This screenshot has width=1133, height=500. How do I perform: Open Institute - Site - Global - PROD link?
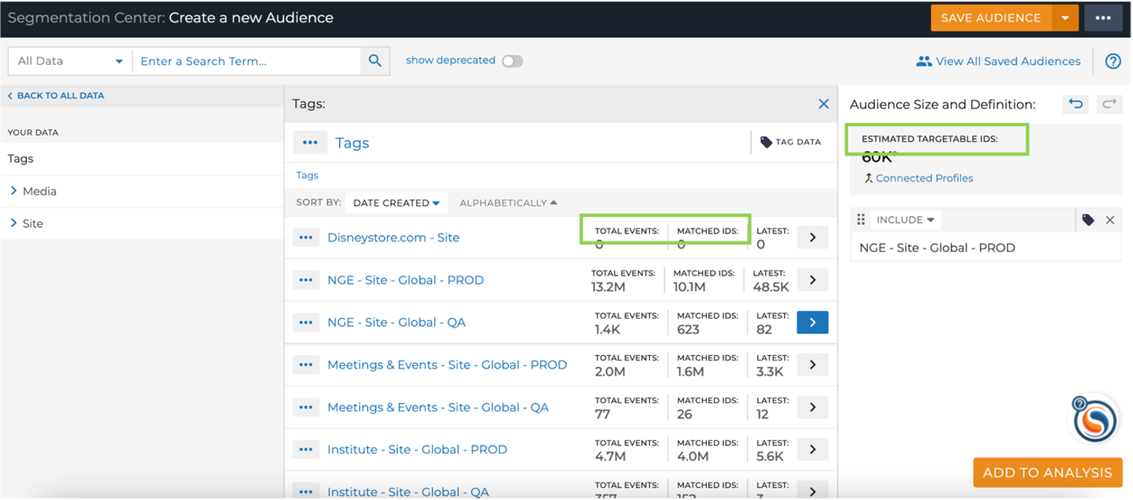pyautogui.click(x=417, y=449)
